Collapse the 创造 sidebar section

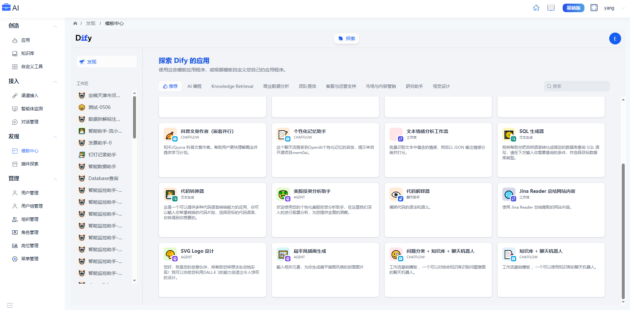click(55, 26)
